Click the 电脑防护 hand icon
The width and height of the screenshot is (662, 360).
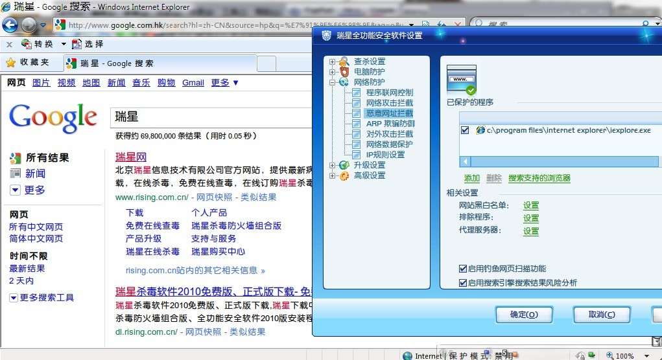pos(344,72)
